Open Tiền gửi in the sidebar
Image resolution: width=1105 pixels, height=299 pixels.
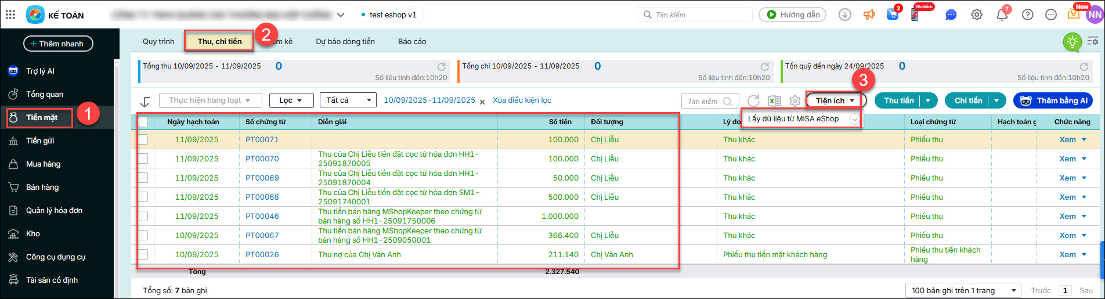pyautogui.click(x=40, y=141)
